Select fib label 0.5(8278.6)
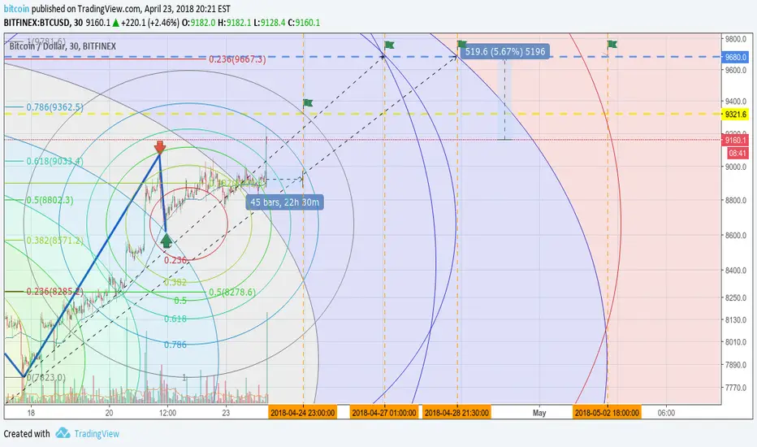 pos(232,293)
